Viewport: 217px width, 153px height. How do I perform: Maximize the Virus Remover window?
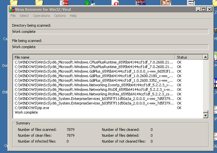(204, 9)
